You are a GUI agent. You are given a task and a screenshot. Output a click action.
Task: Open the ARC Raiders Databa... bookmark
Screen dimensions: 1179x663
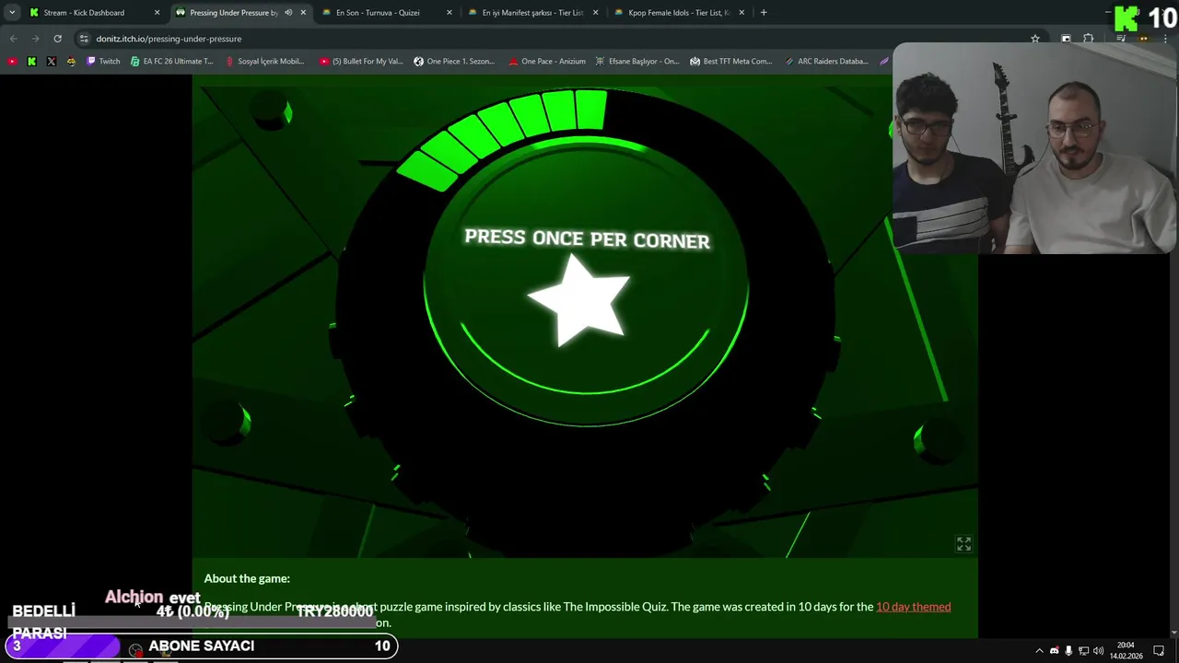pos(826,62)
